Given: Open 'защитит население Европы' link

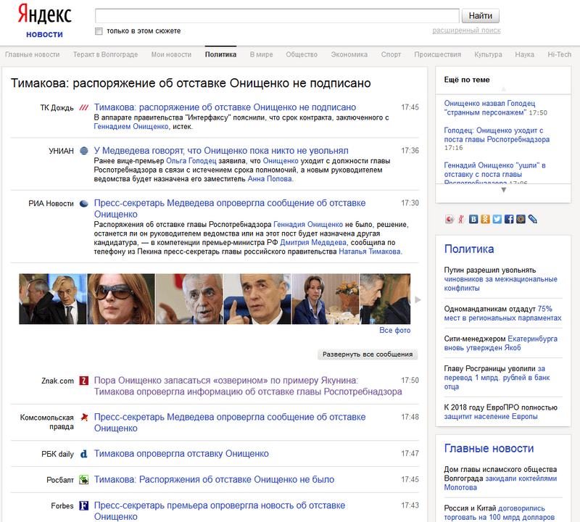Looking at the screenshot, I should point(491,417).
